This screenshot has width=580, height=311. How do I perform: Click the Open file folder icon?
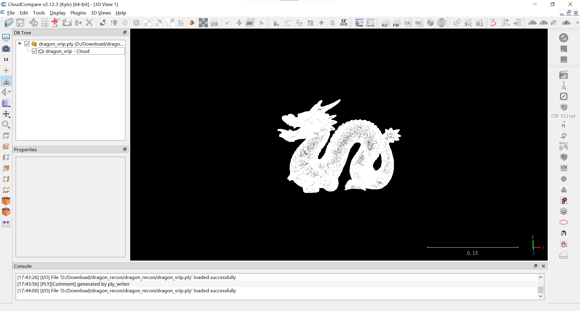click(x=9, y=23)
